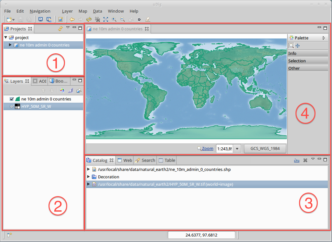The image size is (332, 242).
Task: Click the monitor-with-folder toolbar icon
Action: point(49,19)
